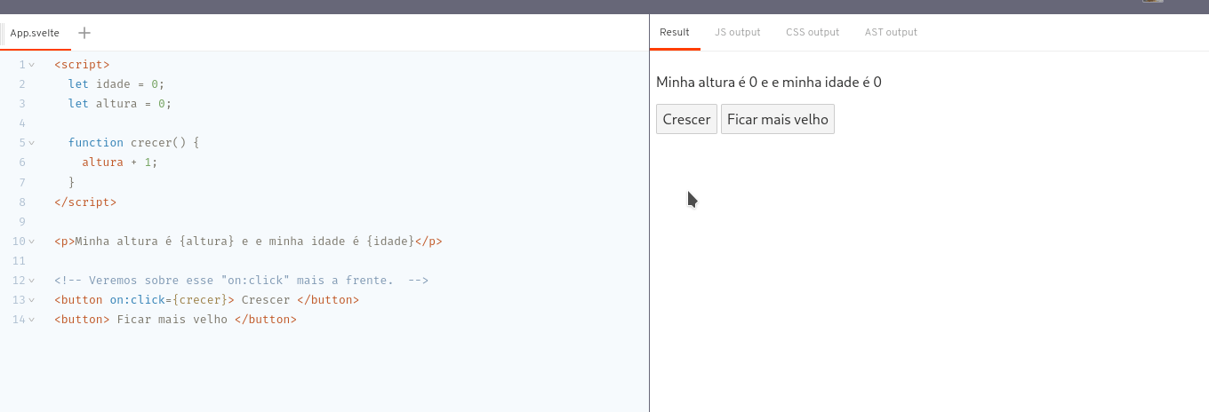Place the cursor on 'let idade = 0;' line

pos(116,83)
